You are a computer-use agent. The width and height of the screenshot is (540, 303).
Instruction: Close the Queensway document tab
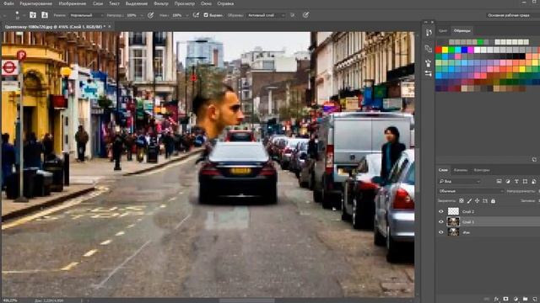click(110, 26)
